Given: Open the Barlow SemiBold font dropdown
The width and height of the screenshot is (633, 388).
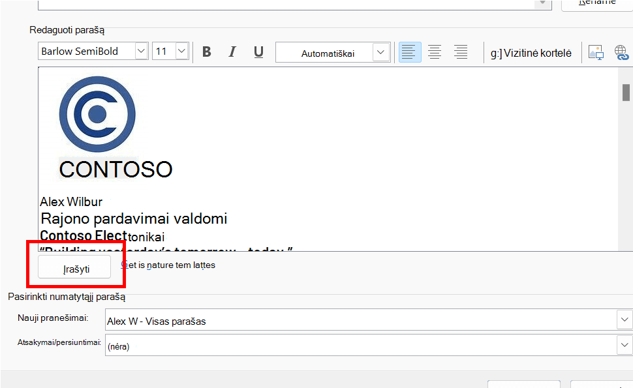Looking at the screenshot, I should click(142, 52).
